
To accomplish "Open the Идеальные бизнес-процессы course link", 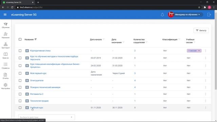I will 55,65.
